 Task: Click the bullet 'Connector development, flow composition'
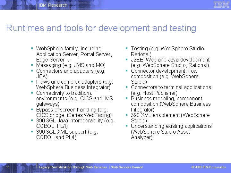coord(165,76)
